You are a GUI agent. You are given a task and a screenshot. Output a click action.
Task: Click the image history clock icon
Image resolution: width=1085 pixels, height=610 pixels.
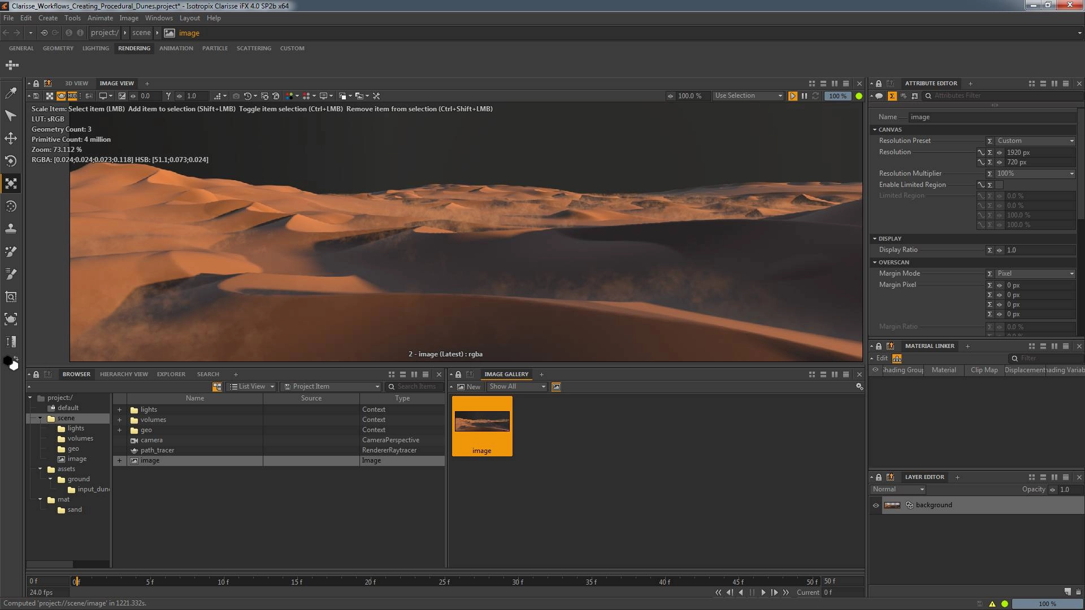coord(247,96)
